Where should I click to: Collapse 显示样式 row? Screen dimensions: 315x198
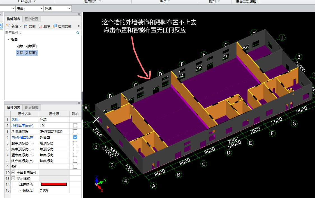(13, 178)
